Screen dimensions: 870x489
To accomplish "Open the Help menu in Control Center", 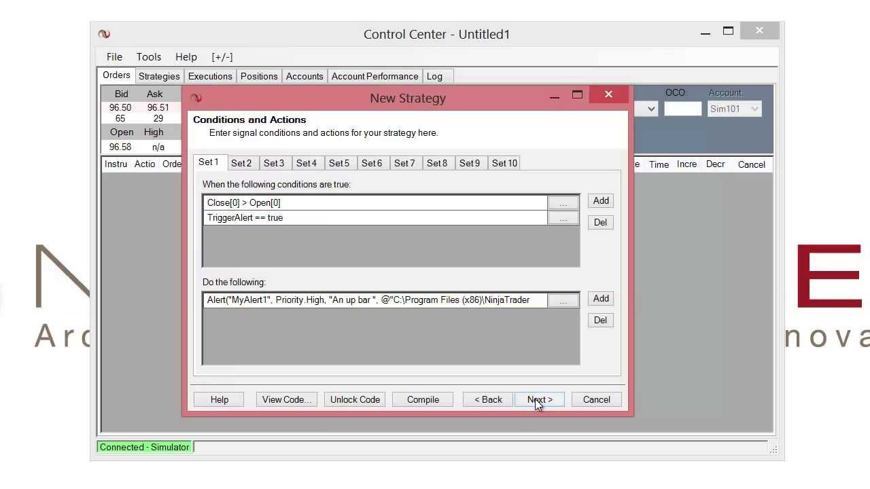I will [x=186, y=57].
